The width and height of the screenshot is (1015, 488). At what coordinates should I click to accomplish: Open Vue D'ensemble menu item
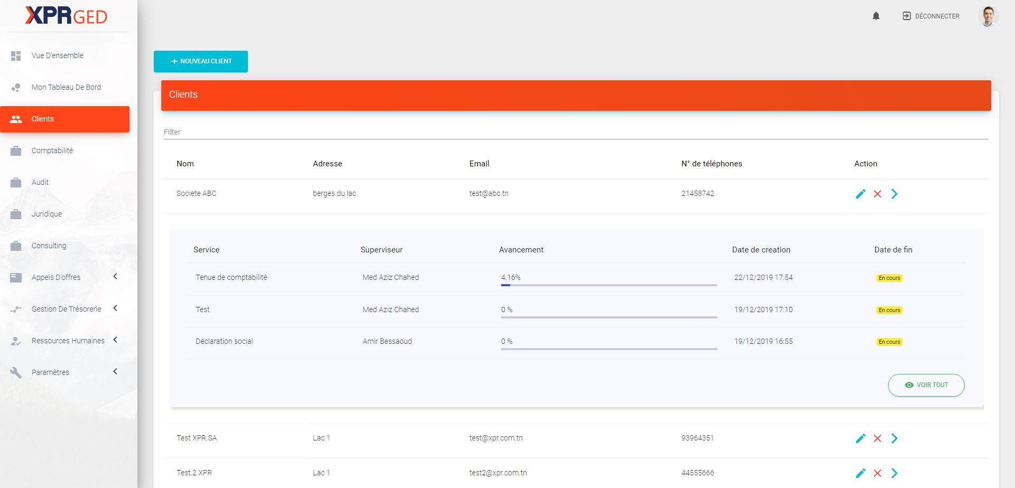coord(64,55)
